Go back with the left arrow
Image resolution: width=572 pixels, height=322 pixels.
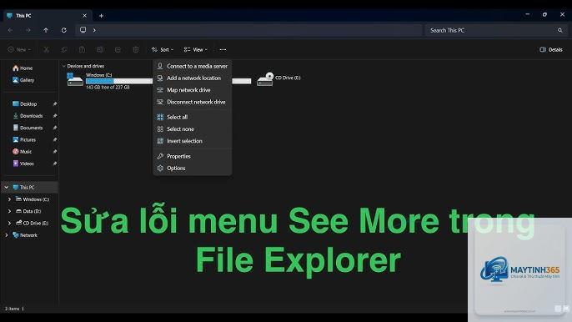10,30
